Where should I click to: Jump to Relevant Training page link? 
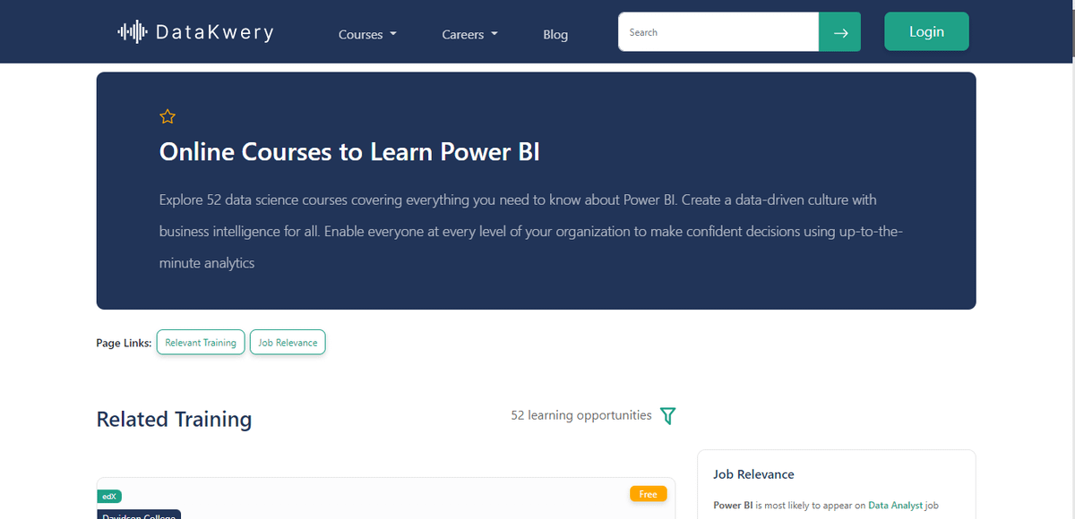click(201, 343)
